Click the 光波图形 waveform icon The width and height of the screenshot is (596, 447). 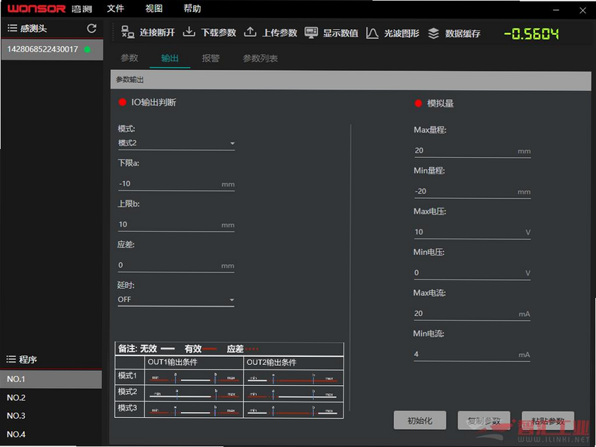click(x=372, y=33)
